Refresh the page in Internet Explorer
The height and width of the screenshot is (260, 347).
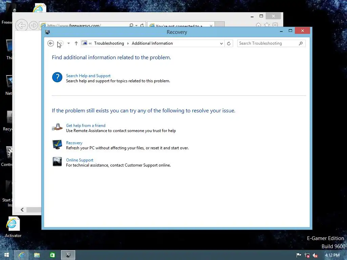tap(142, 25)
